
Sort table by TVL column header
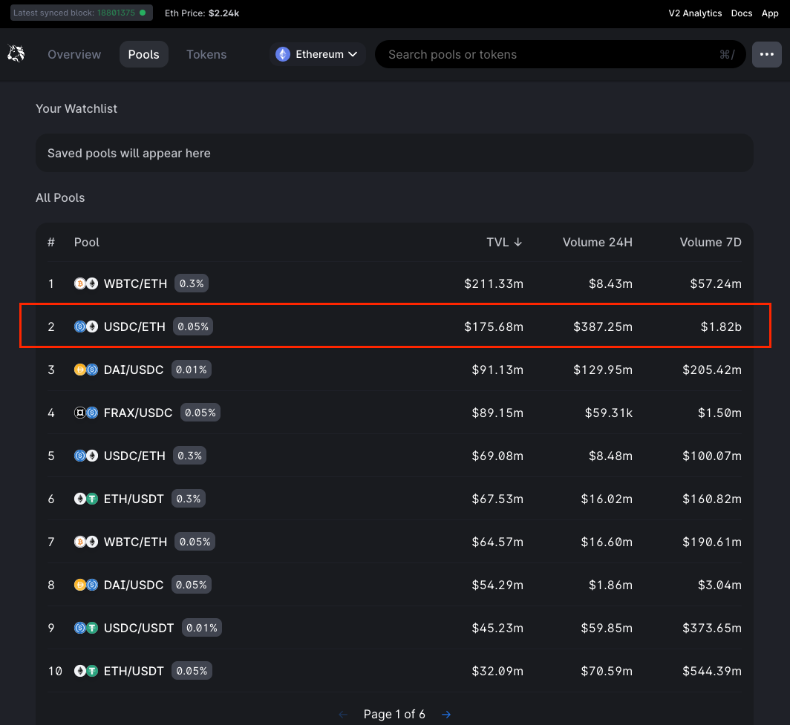[504, 242]
